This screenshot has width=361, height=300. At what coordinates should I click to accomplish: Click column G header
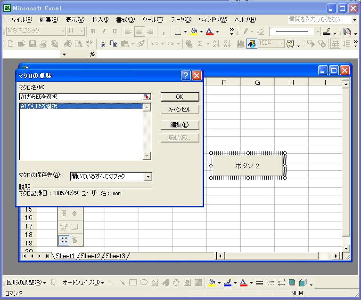click(258, 82)
